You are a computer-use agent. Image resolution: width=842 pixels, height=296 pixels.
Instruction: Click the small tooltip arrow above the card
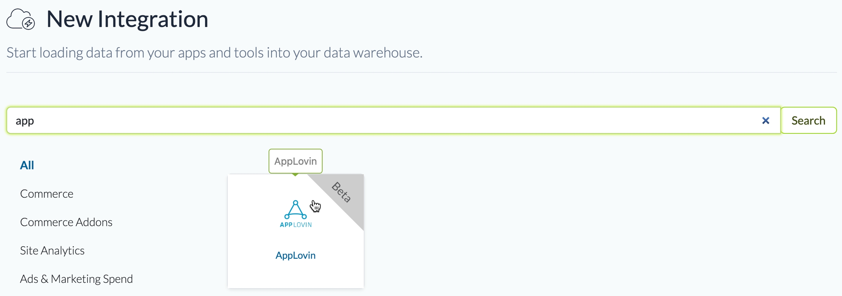pos(295,175)
